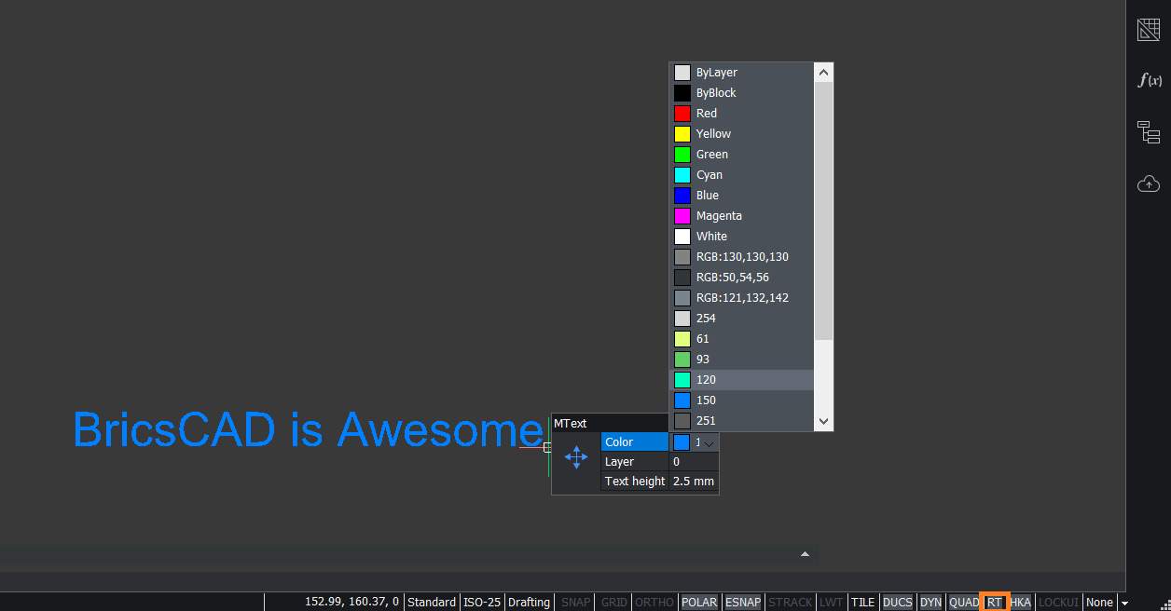1171x611 pixels.
Task: Toggle LOCKUI in the status bar
Action: (x=1058, y=603)
